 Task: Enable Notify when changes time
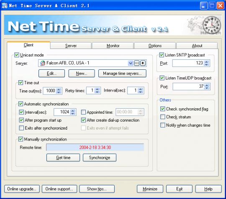click(x=163, y=125)
